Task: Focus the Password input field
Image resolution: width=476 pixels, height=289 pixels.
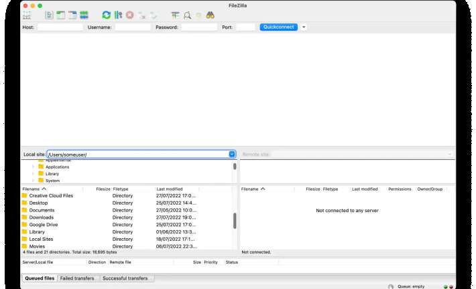Action: (199, 27)
